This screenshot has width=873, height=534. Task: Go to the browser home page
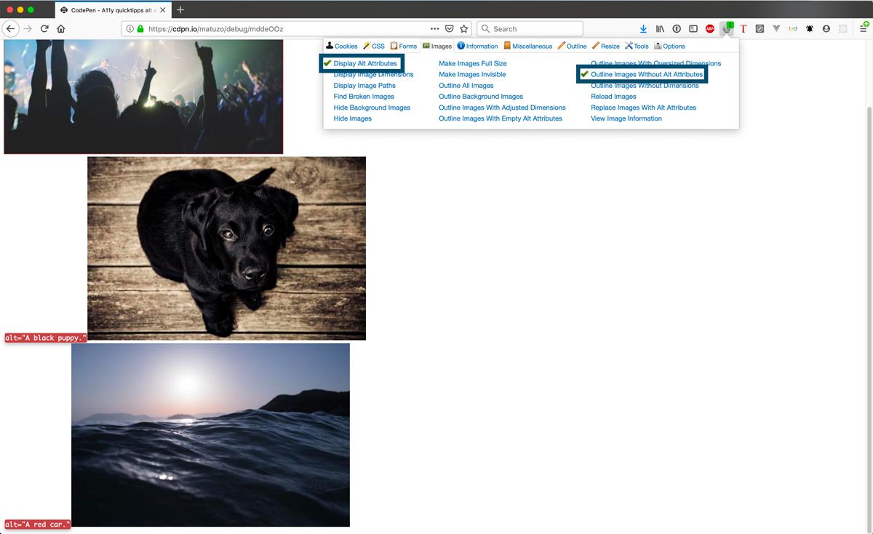pos(61,28)
